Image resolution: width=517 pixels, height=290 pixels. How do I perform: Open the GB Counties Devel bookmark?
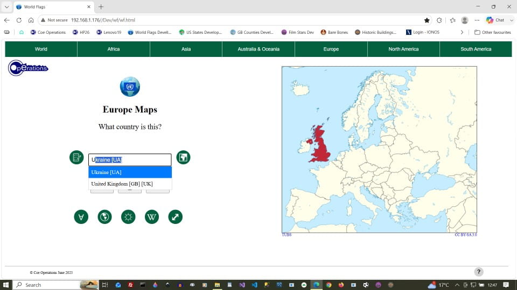(252, 32)
